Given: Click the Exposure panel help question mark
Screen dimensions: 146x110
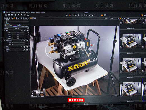Looking at the screenshot, I should point(21,30).
